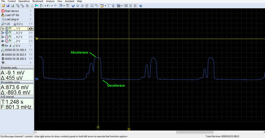Click the blue panel layout toolbar icon

point(119,6)
